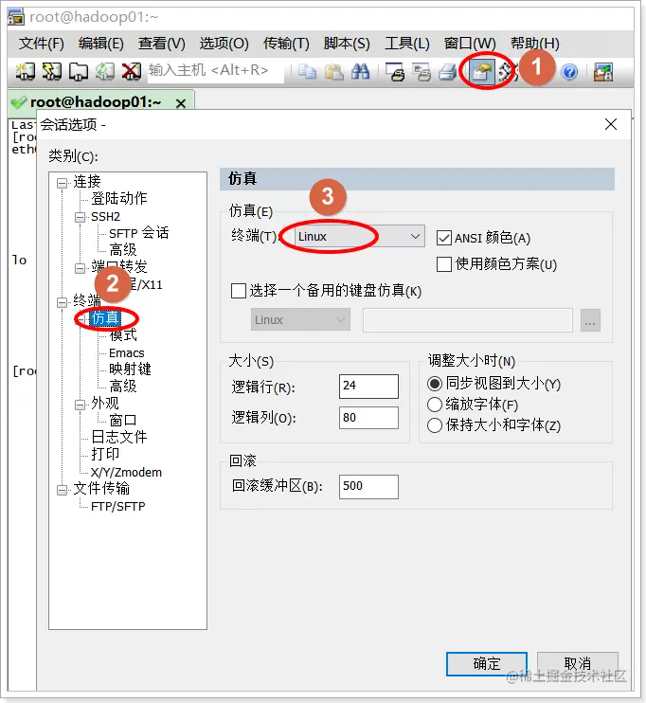This screenshot has width=646, height=703.
Task: Select the 保持大小和字体(Z) radio button
Action: click(435, 425)
